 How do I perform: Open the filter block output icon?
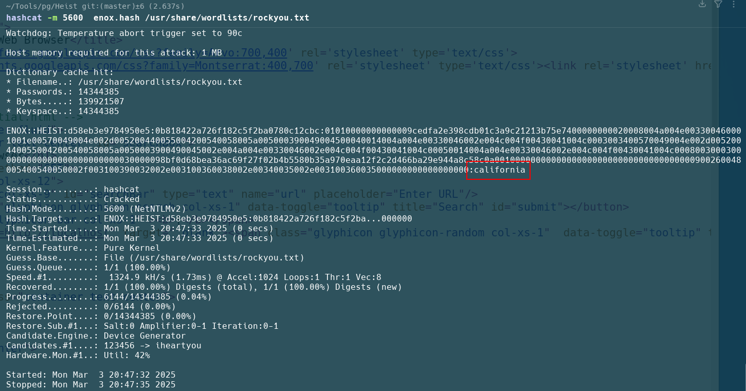point(718,4)
